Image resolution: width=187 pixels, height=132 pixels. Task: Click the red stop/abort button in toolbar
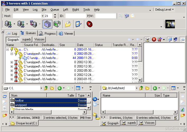(x=90, y=24)
